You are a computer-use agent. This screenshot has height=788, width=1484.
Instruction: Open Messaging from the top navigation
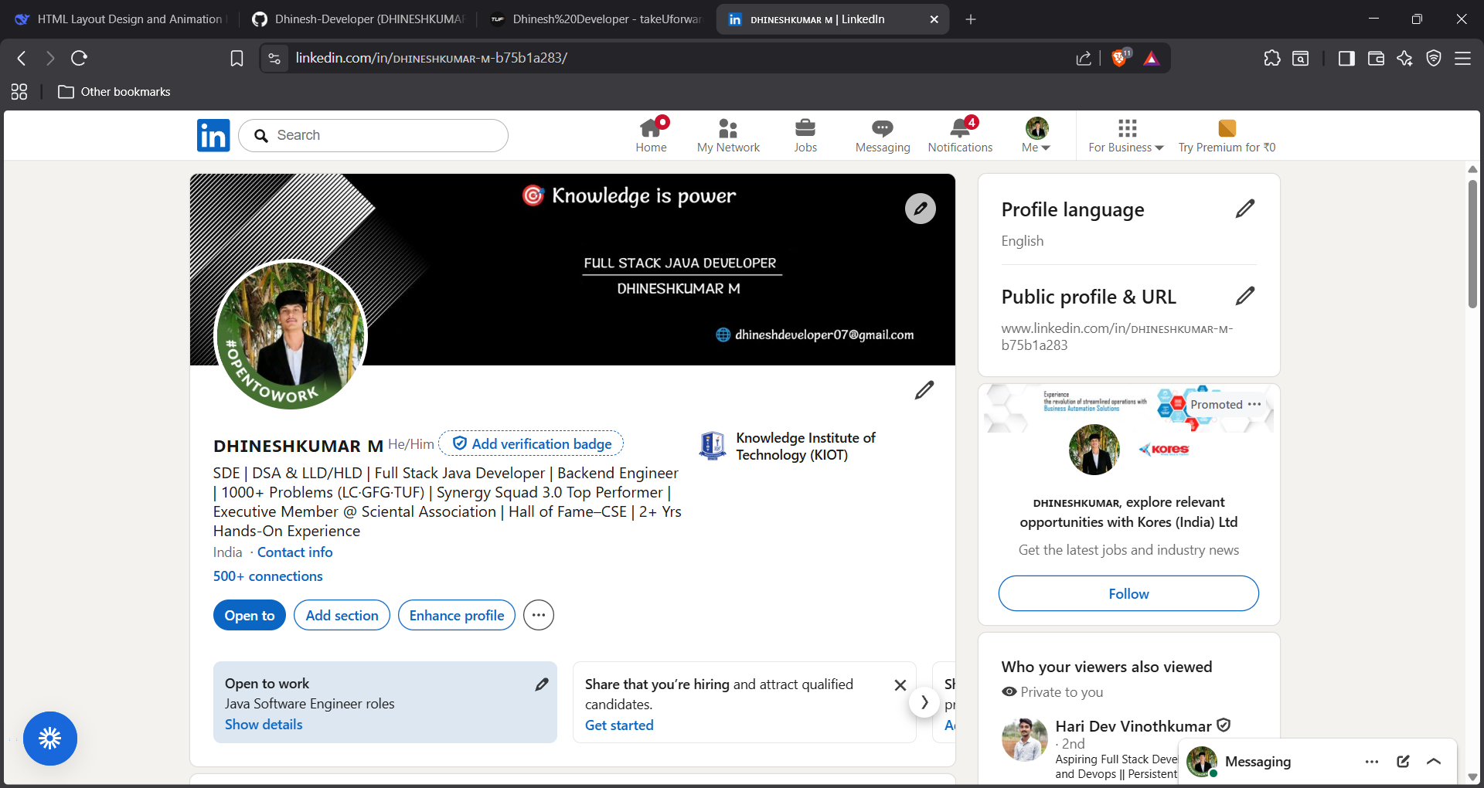click(x=882, y=134)
